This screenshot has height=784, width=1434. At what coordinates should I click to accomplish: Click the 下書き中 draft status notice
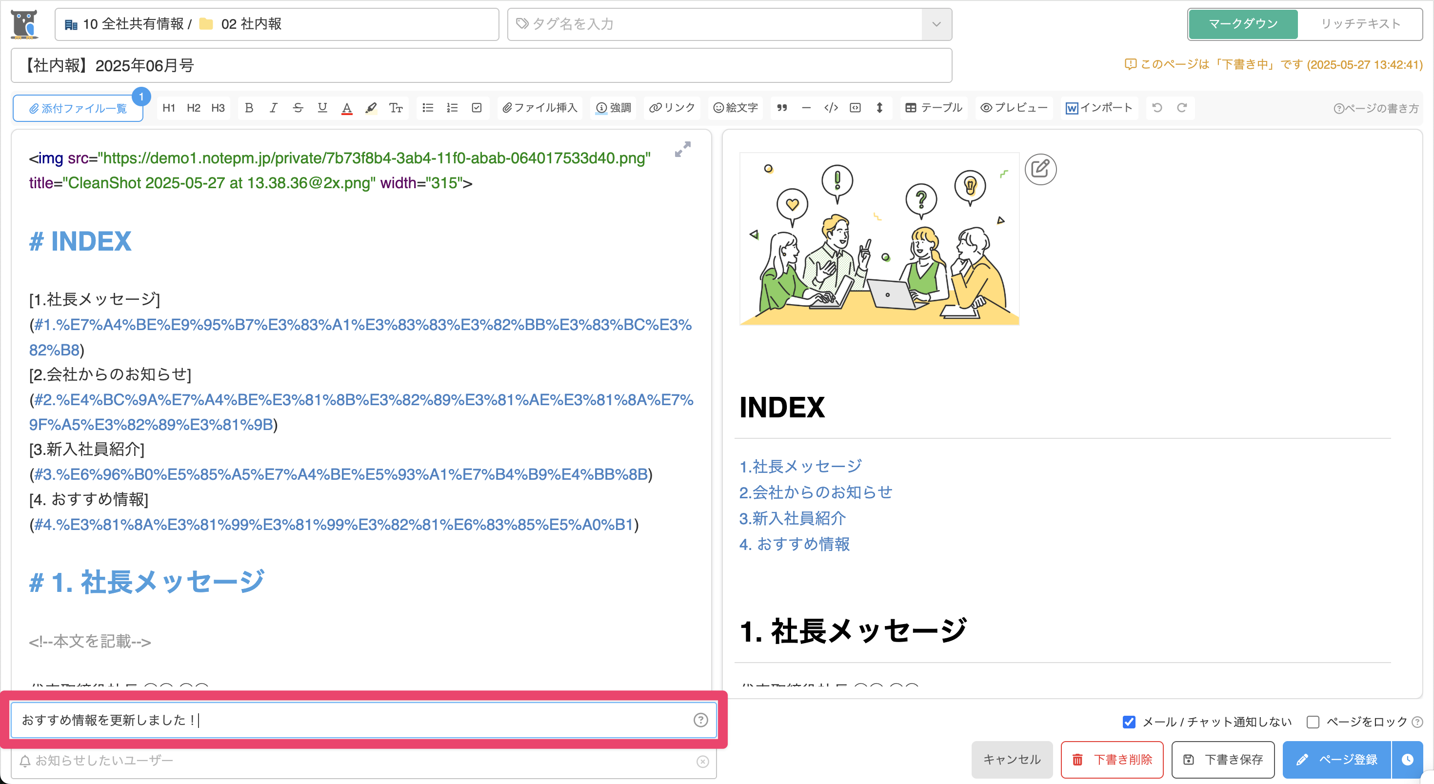(1273, 64)
